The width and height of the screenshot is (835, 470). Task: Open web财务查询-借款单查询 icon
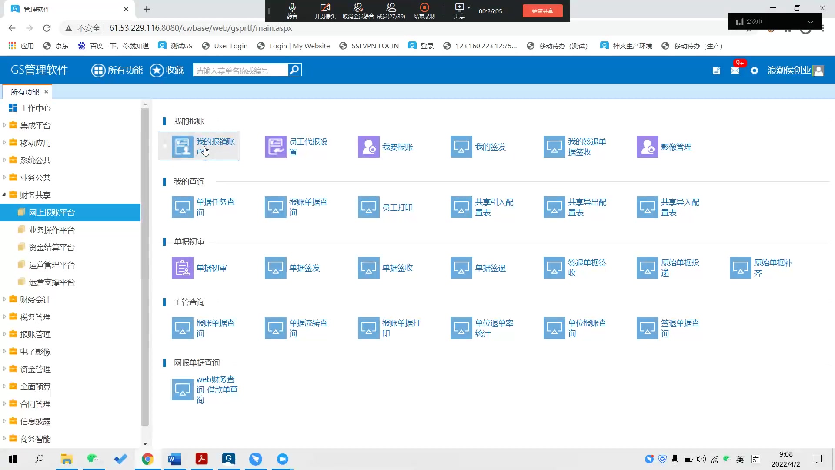point(183,389)
